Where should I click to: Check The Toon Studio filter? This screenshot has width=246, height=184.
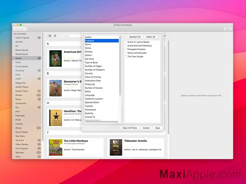[x=126, y=56]
